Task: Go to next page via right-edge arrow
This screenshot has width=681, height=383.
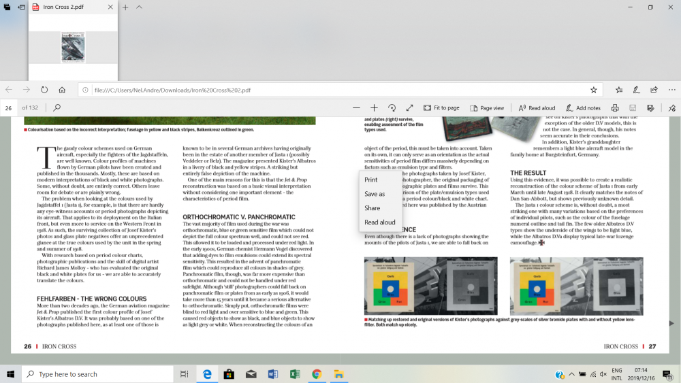Action: click(x=671, y=323)
